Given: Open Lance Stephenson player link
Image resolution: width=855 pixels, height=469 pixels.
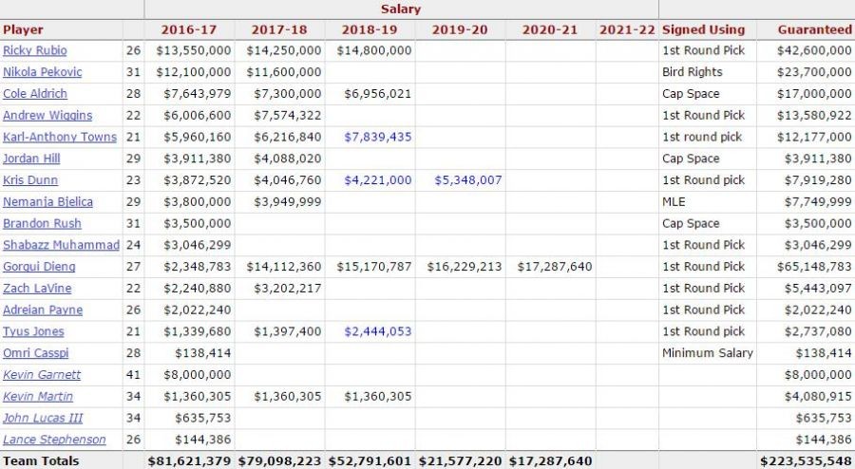Looking at the screenshot, I should 54,440.
